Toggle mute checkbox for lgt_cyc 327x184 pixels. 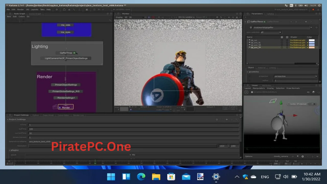[x=282, y=40]
